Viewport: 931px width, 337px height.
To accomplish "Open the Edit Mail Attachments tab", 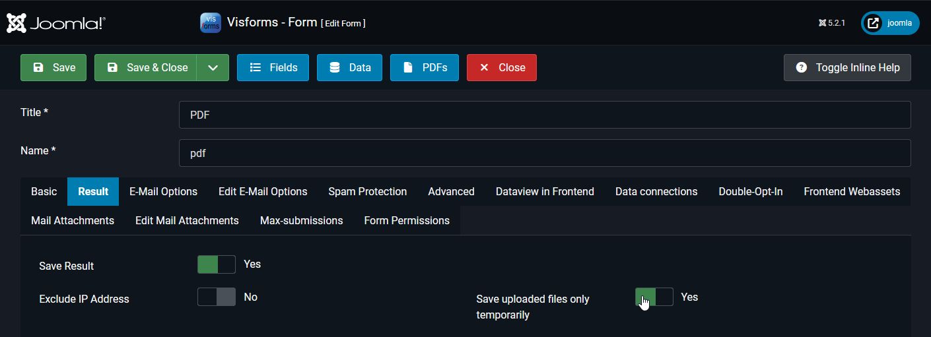I will pyautogui.click(x=187, y=220).
